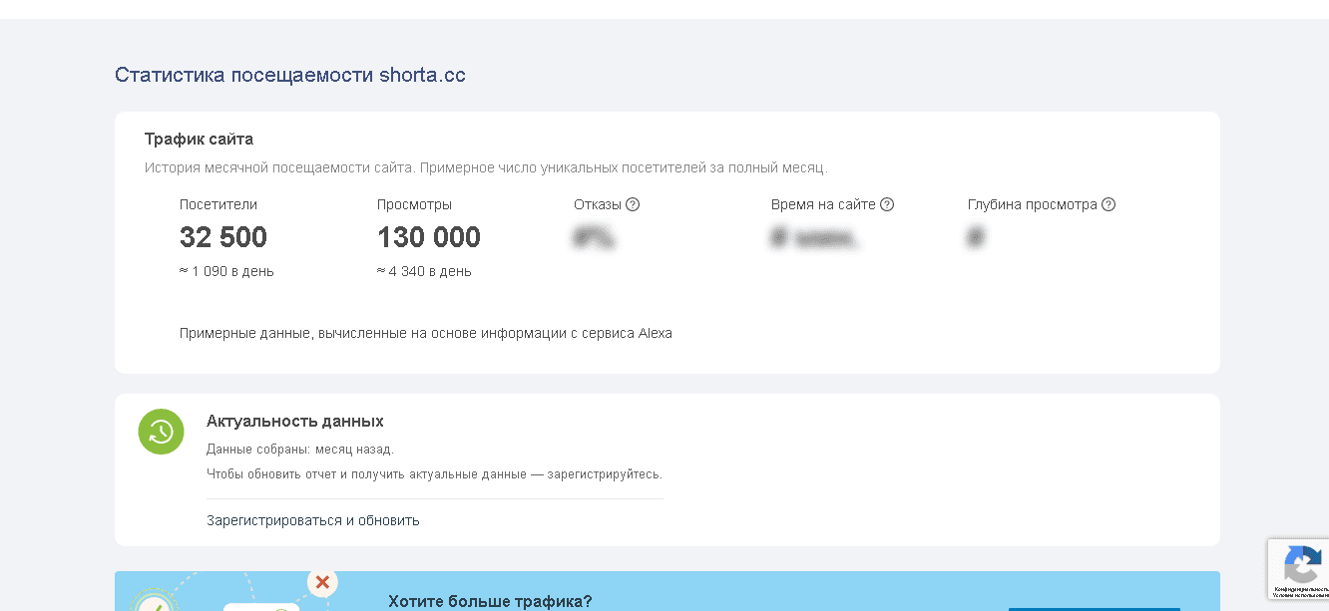1329x611 pixels.
Task: Open the Глубина просмотра help tooltip icon
Action: [x=1108, y=204]
